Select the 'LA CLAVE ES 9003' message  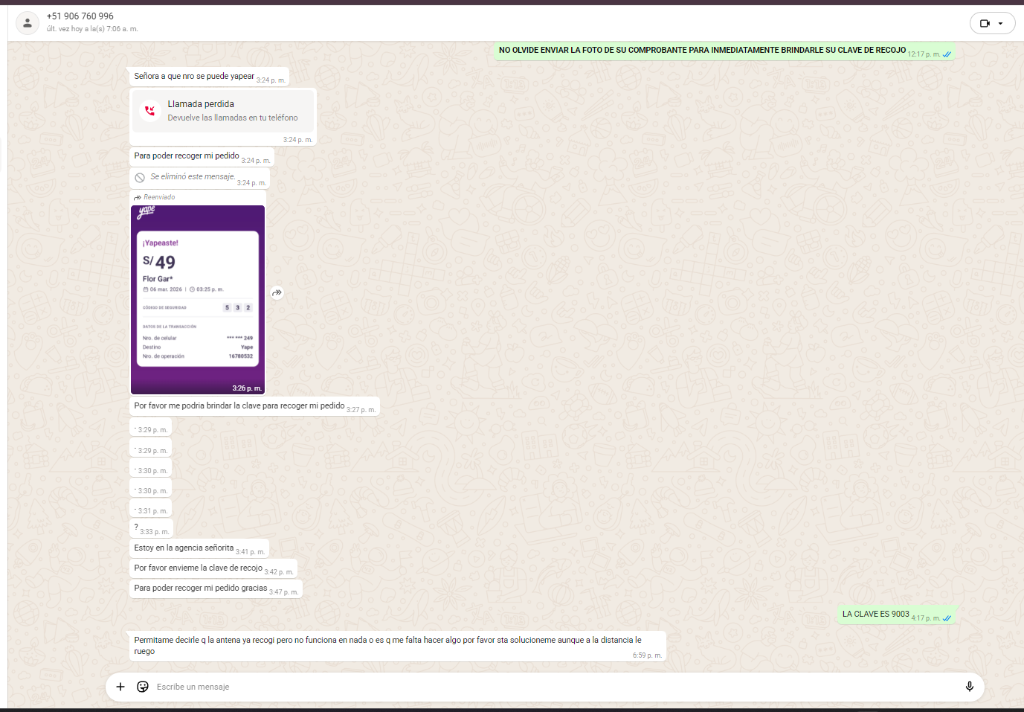coord(875,614)
